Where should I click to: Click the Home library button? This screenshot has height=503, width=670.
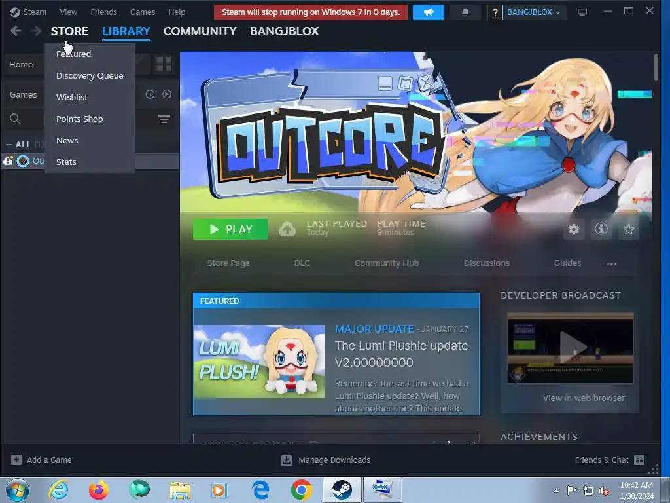[x=22, y=65]
